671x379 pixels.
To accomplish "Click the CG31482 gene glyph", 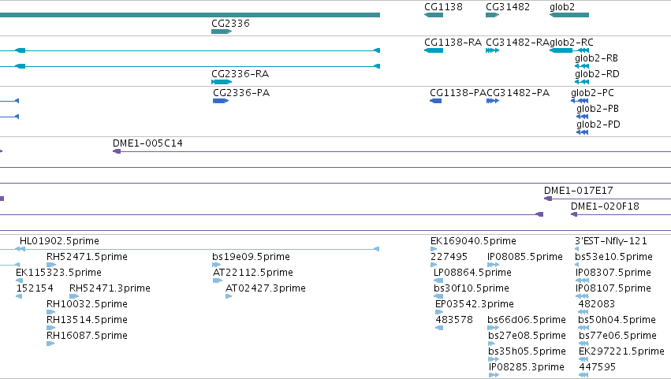I will point(493,15).
